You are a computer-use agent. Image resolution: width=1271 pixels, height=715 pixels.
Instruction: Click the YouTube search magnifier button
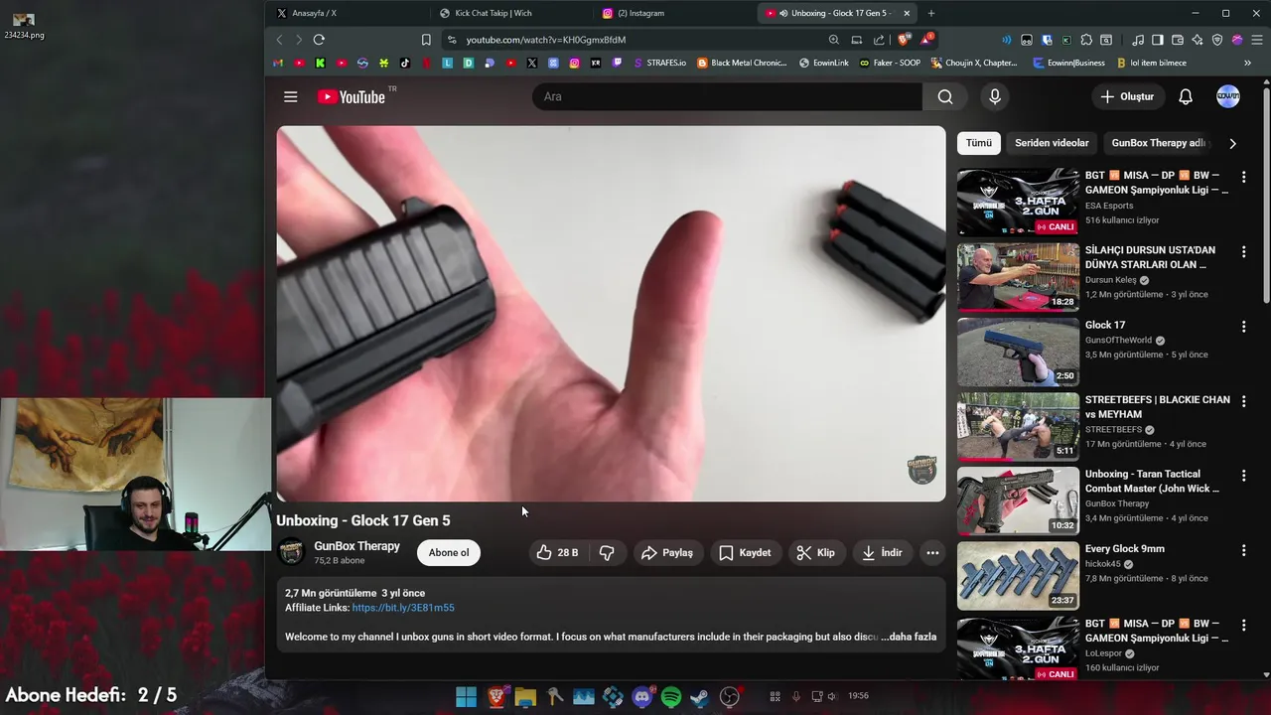(945, 96)
